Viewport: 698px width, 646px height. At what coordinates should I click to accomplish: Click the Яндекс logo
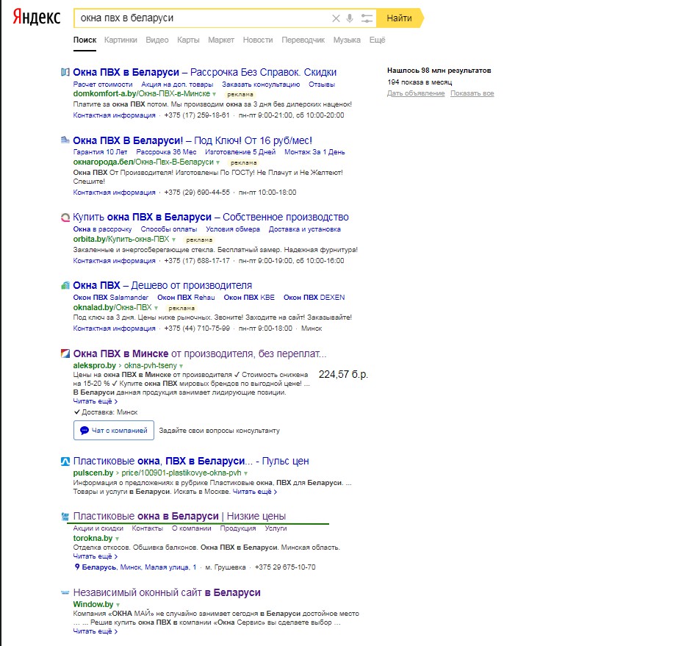click(x=37, y=18)
